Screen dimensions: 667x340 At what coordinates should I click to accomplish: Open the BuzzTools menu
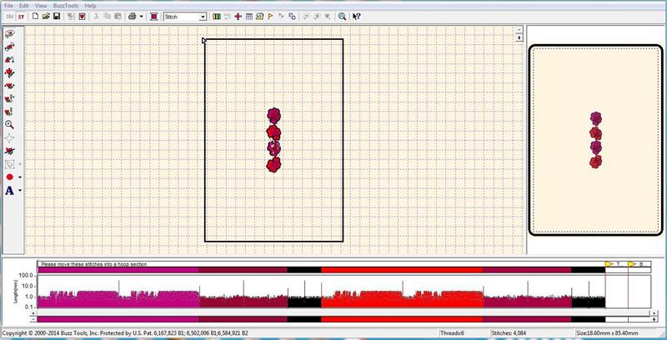pos(66,6)
